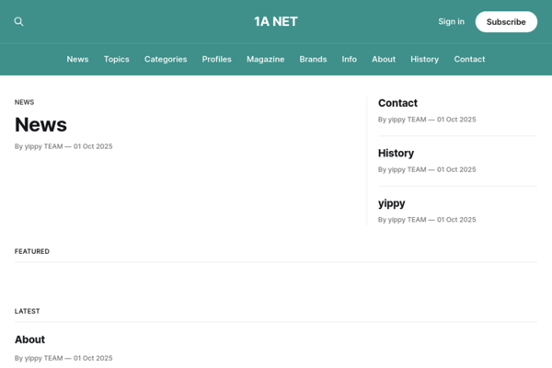Read the History post in sidebar
Image resolution: width=552 pixels, height=368 pixels.
coord(396,153)
